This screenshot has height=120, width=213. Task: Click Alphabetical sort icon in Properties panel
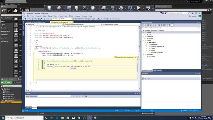coord(145,79)
